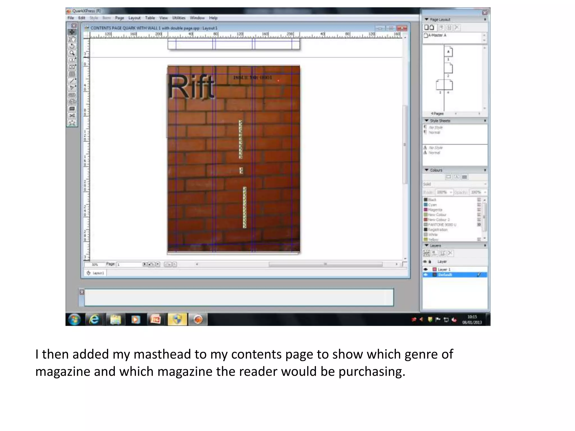The height and width of the screenshot is (431, 575).
Task: Choose the Picture Box tool
Action: tap(72, 67)
